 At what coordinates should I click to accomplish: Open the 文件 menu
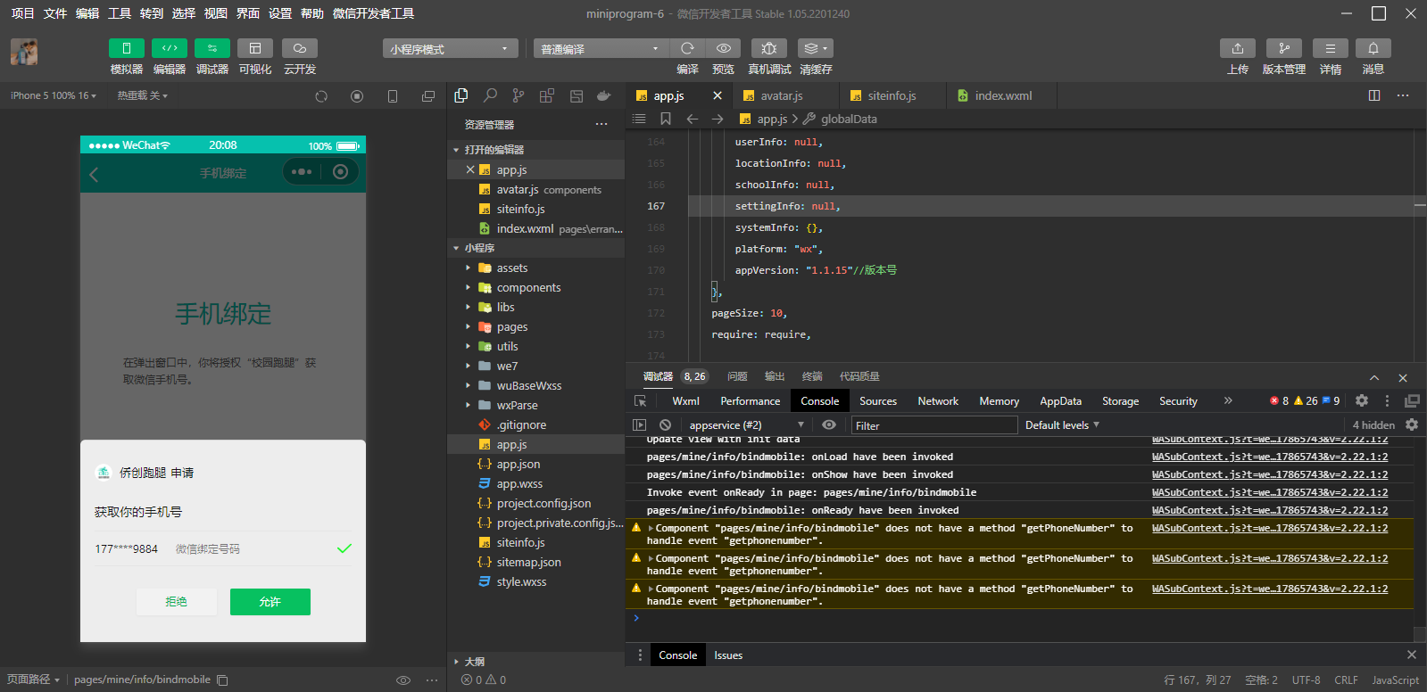55,13
